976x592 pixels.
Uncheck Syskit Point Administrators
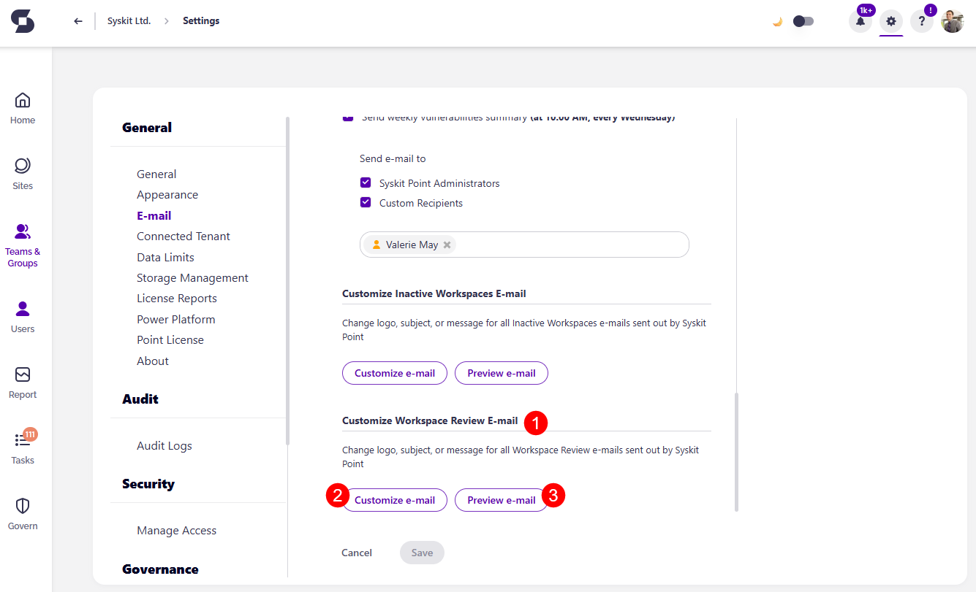click(365, 182)
